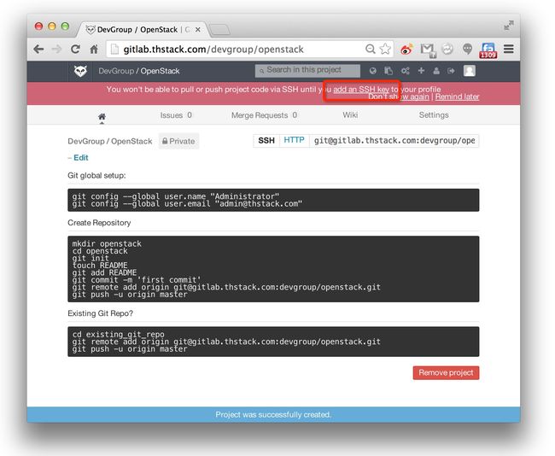The image size is (555, 456).
Task: Click the 'git push -u origin master' line under Create Repository
Action: click(130, 295)
